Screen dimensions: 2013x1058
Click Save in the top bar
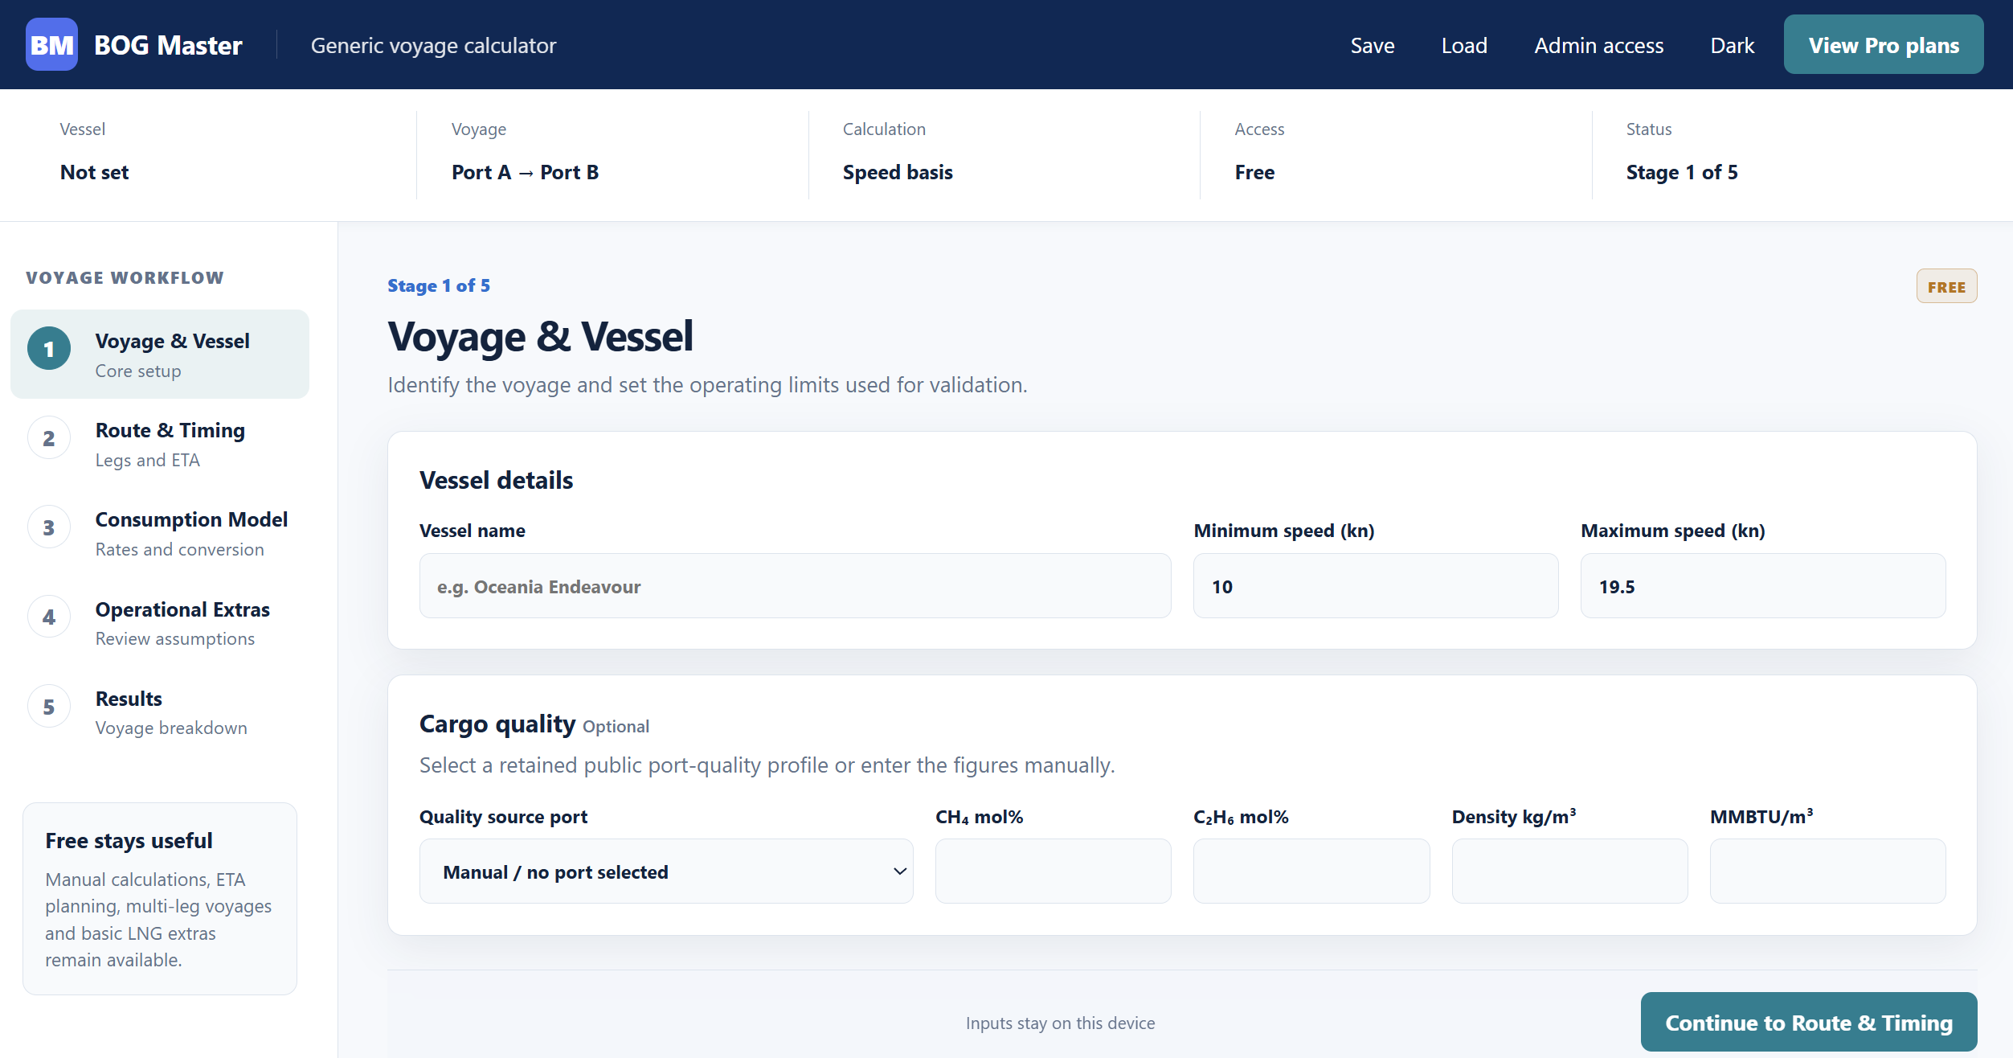pos(1373,45)
